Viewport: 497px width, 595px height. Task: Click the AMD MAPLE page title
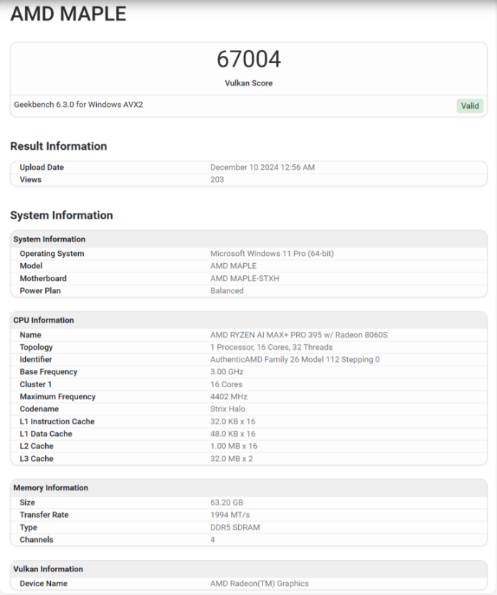pos(68,14)
